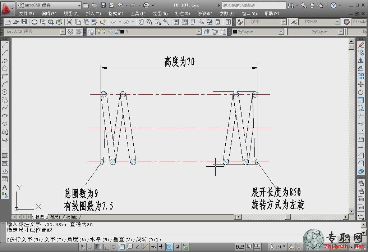Screen dimensions: 368x252
Task: Expand the AutoCAD 经典 workspace dropdown in toolbar
Action: [x=63, y=32]
